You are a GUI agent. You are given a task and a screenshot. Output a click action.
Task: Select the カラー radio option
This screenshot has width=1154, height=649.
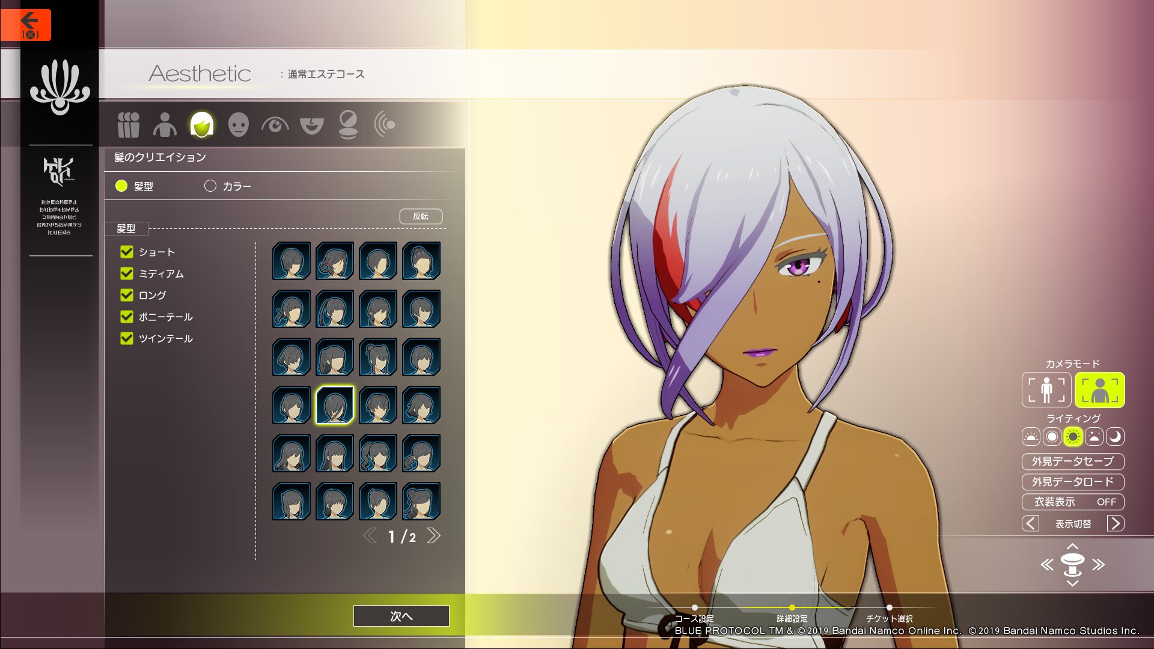210,186
